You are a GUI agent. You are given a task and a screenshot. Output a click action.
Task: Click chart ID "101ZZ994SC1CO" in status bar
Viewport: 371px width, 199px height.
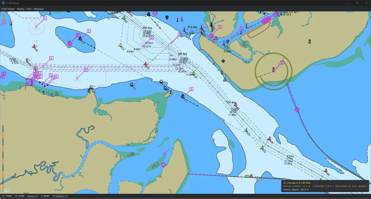click(60, 196)
